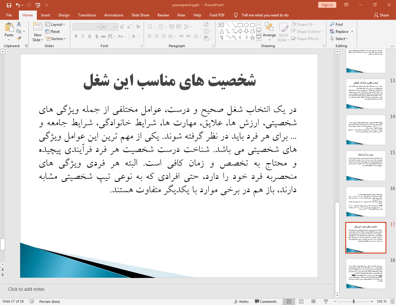Increase font size with large A
The width and height of the screenshot is (396, 305).
click(122, 27)
